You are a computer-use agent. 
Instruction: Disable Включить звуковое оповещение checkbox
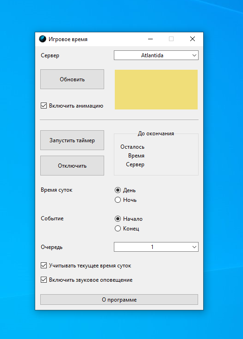pyautogui.click(x=44, y=280)
